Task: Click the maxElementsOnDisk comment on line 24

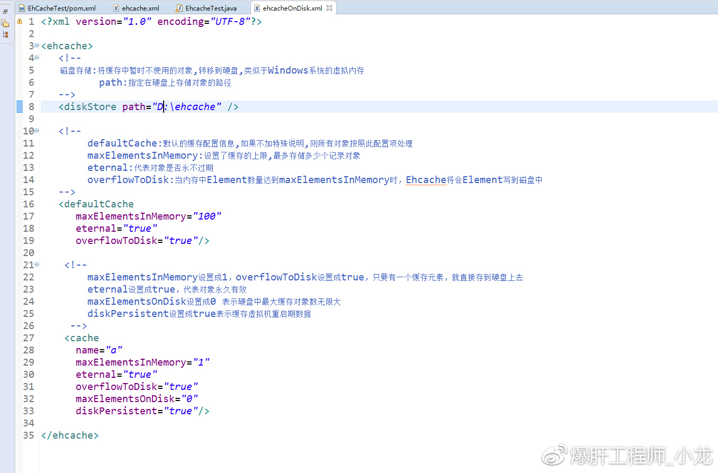Action: (214, 302)
